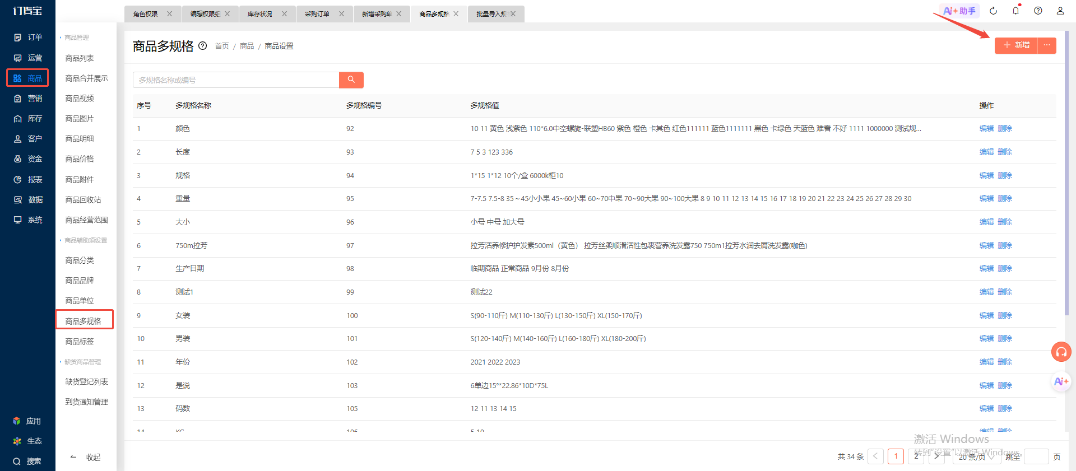1076x471 pixels.
Task: Collapse the sidebar with 收起
Action: pos(86,458)
